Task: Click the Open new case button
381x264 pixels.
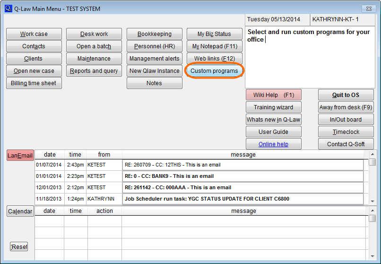Action: (x=34, y=71)
